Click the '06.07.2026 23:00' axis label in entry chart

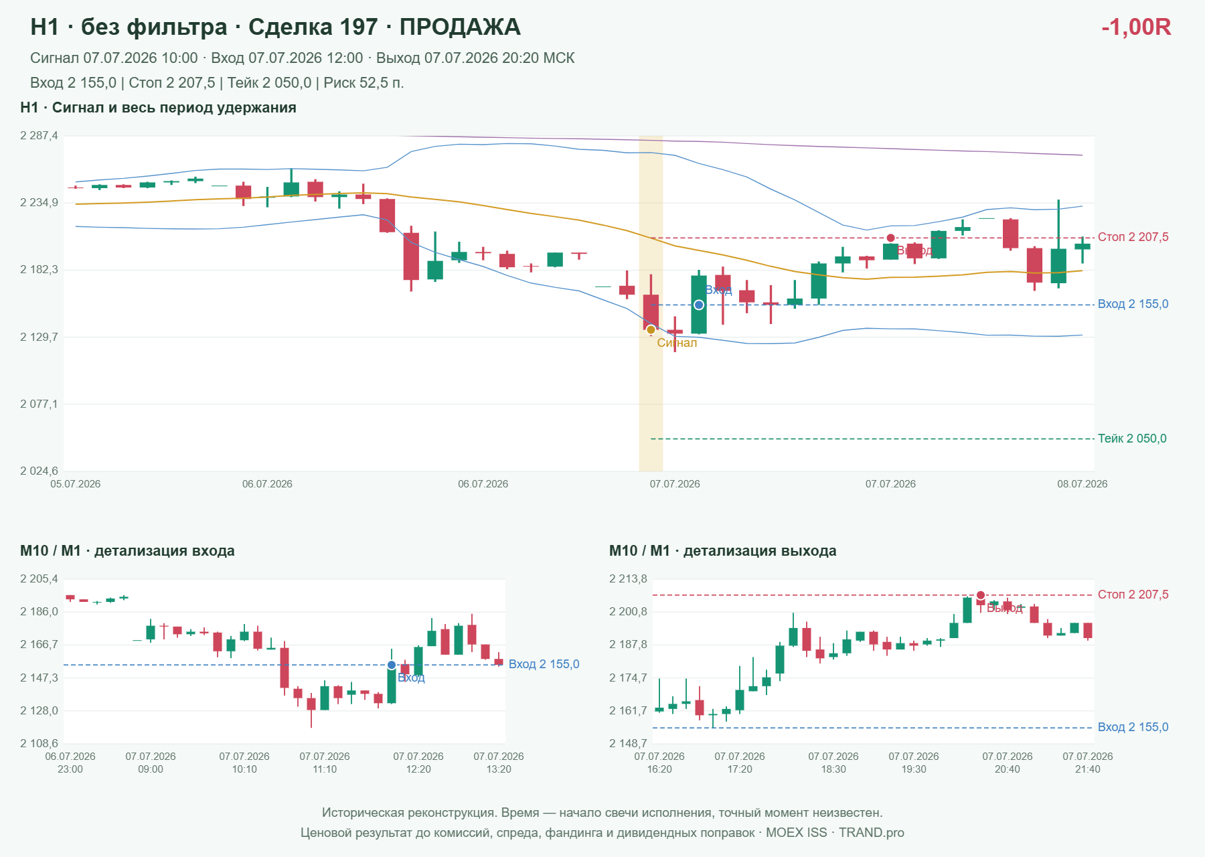coord(70,763)
